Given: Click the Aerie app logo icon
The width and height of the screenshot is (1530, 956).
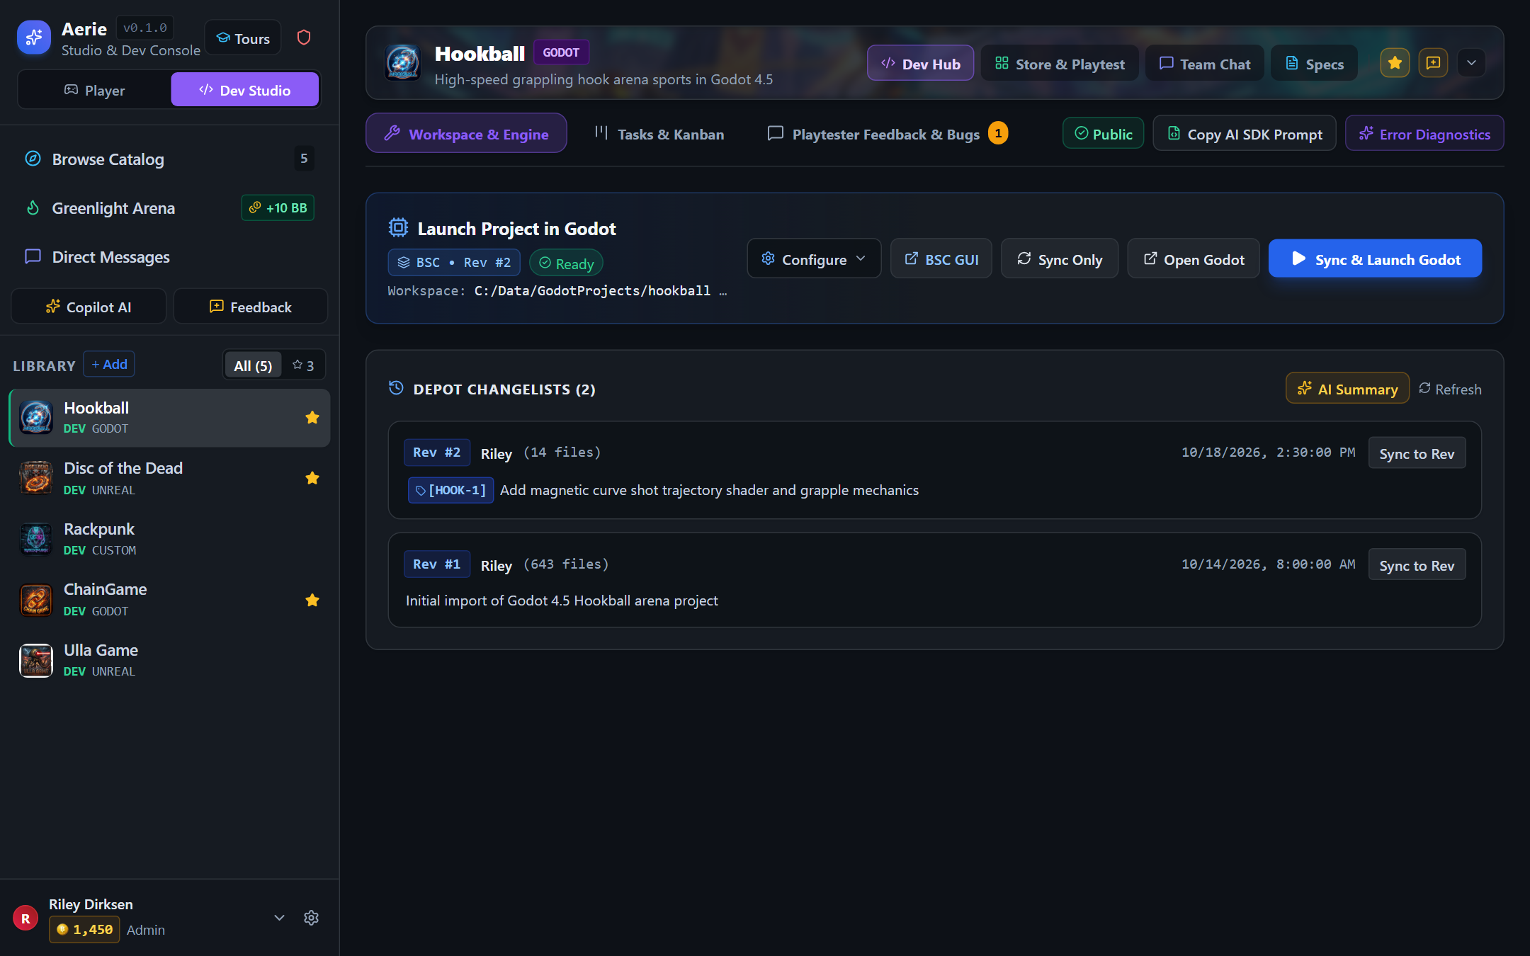Looking at the screenshot, I should click(x=34, y=38).
